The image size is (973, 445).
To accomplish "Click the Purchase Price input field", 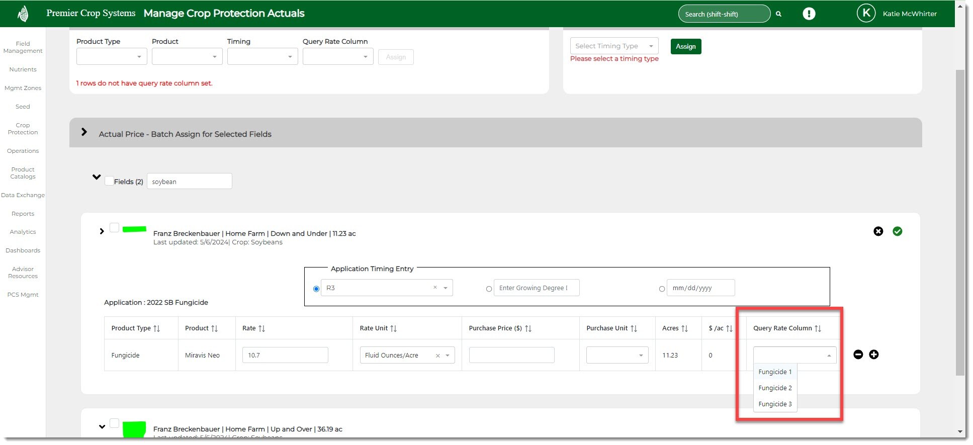I will tap(511, 355).
